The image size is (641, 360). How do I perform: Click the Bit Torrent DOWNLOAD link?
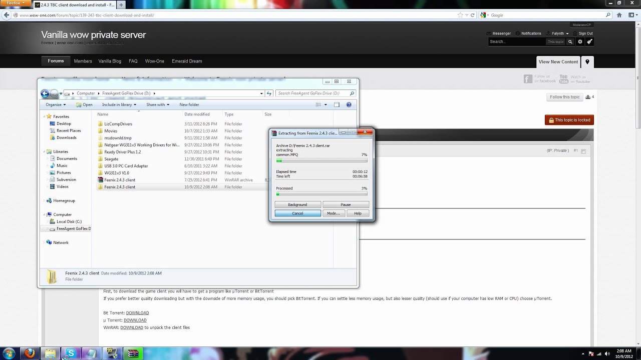137,313
